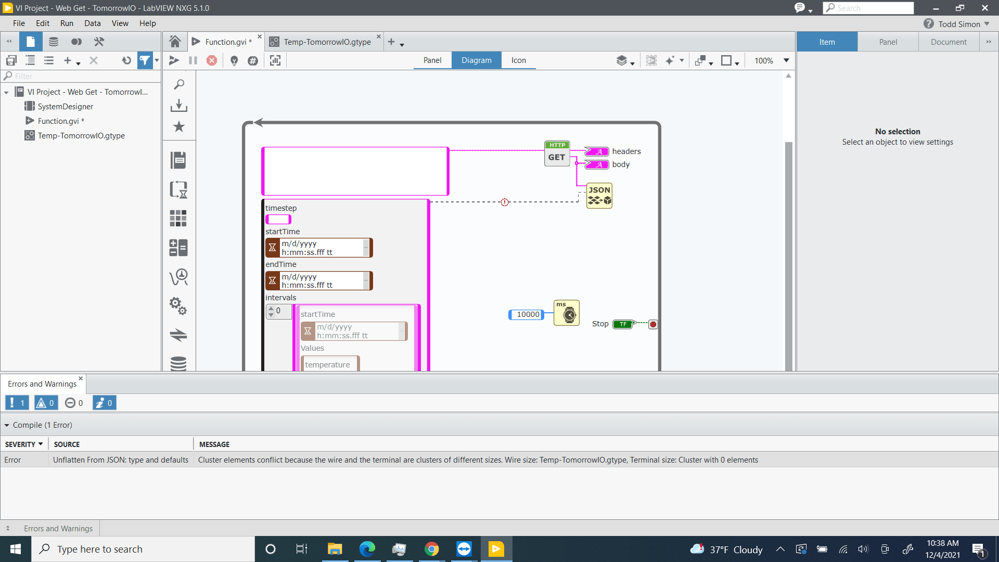This screenshot has width=999, height=562.
Task: Open the storage database palette icon
Action: (178, 363)
